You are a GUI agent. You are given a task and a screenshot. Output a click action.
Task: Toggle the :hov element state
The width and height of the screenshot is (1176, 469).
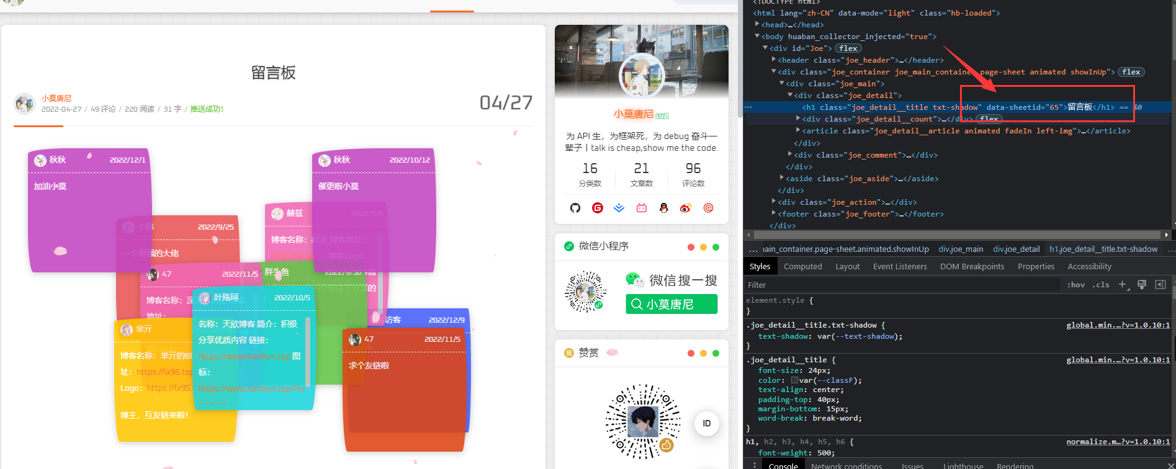tap(1076, 285)
